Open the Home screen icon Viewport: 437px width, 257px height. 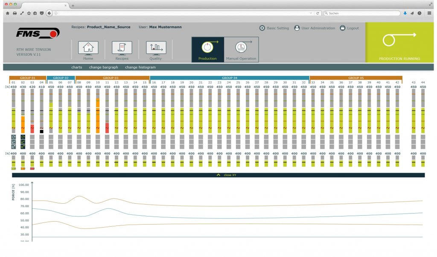tap(88, 48)
